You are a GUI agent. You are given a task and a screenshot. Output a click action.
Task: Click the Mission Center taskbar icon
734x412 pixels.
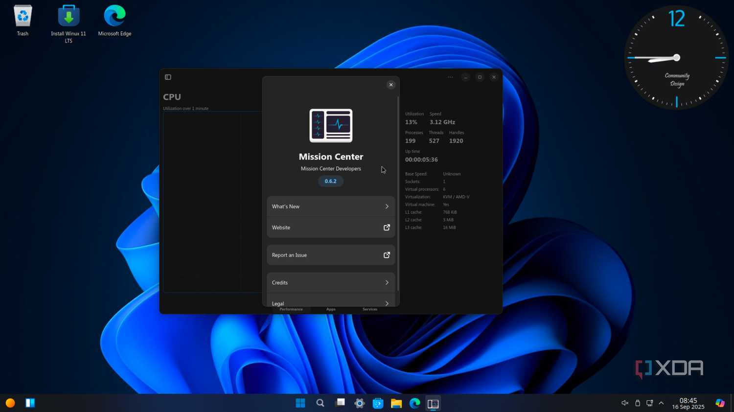[433, 403]
